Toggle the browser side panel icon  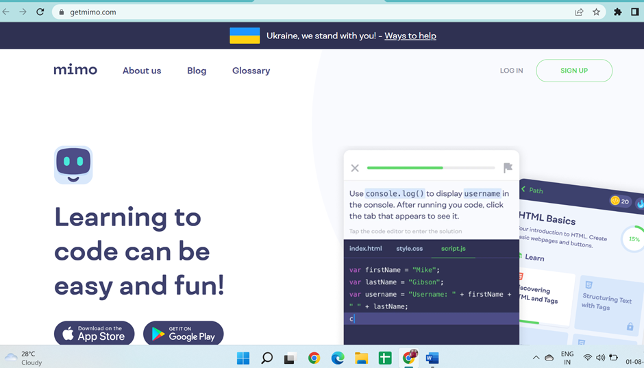(x=635, y=12)
